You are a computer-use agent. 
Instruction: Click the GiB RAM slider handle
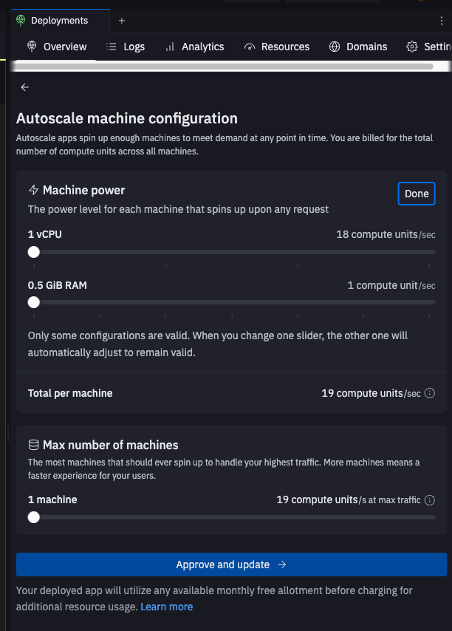click(x=33, y=301)
